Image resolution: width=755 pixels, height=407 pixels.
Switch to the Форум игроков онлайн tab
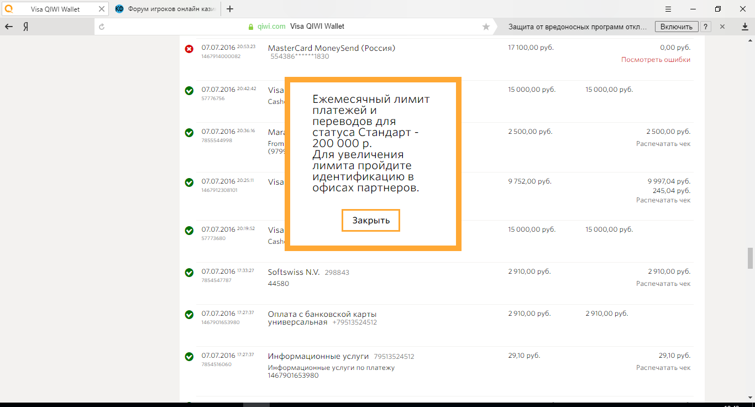166,9
